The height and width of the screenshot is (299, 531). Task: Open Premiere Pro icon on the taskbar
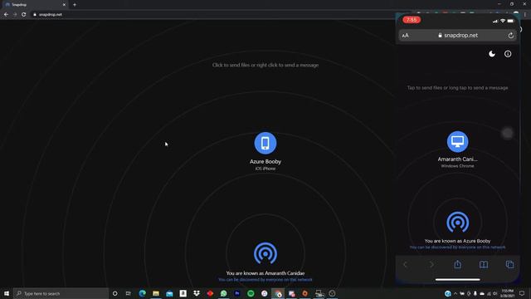click(237, 293)
